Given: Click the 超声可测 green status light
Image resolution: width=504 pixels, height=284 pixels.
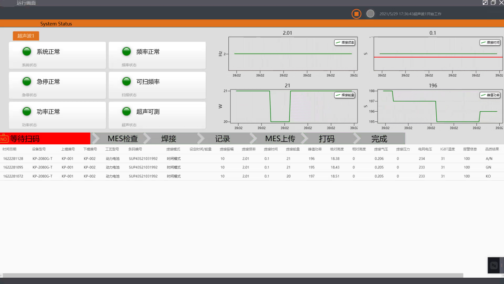Looking at the screenshot, I should point(126,111).
